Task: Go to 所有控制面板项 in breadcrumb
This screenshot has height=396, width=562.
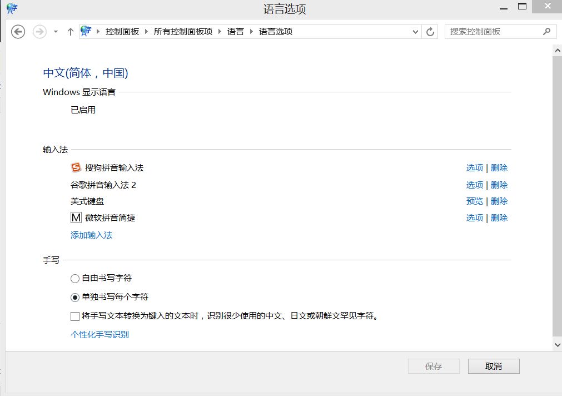Action: [183, 32]
